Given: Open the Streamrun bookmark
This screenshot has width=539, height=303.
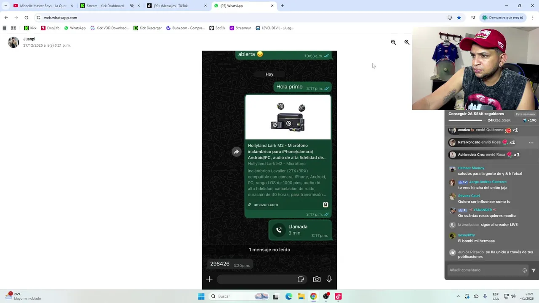Looking at the screenshot, I should tap(240, 28).
